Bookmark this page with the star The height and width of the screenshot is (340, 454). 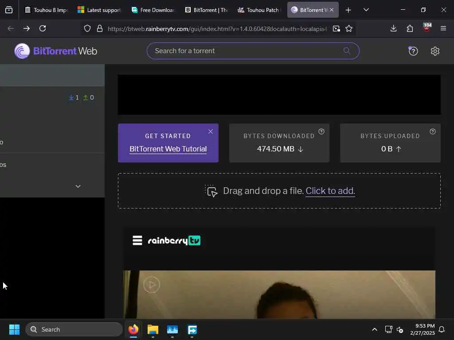pos(349,28)
